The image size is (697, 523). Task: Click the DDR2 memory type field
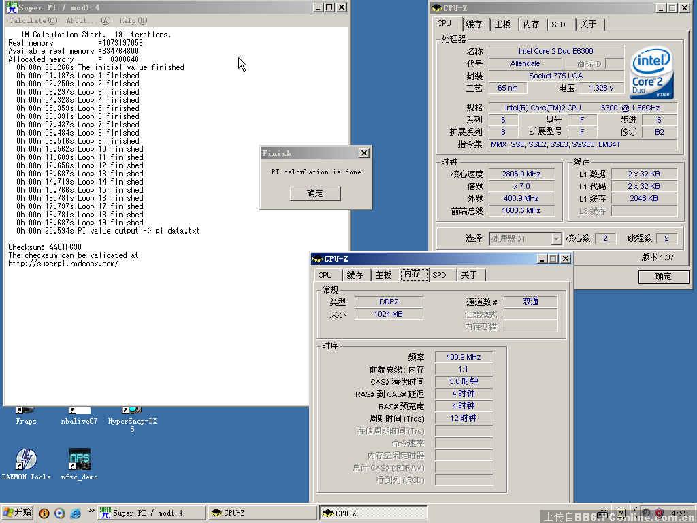389,302
